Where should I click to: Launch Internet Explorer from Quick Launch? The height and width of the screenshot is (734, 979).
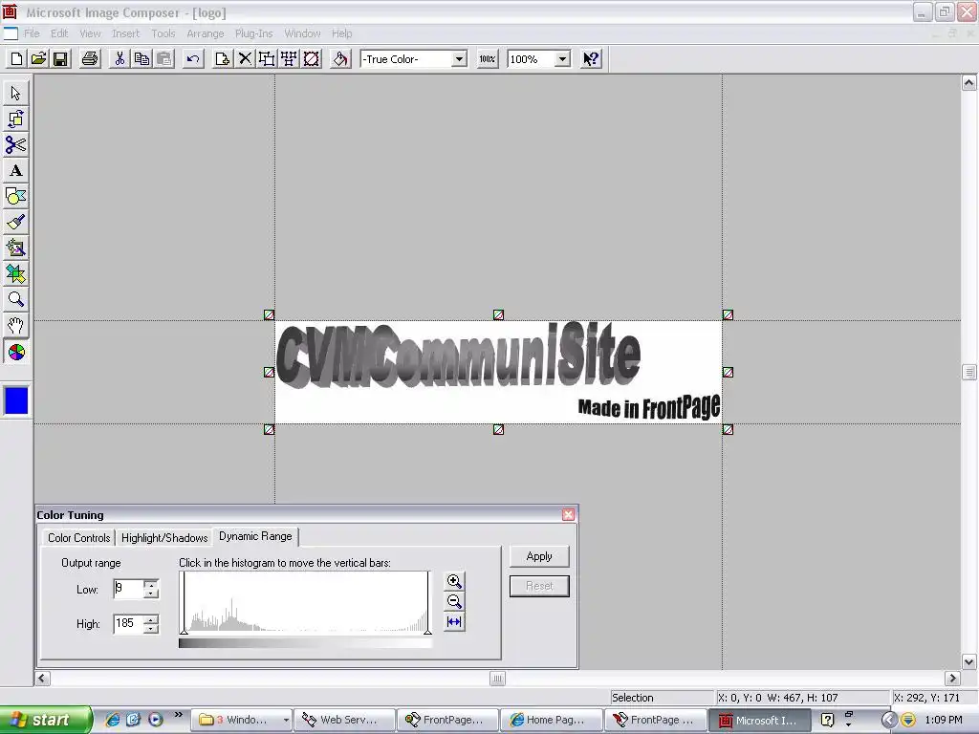click(113, 720)
